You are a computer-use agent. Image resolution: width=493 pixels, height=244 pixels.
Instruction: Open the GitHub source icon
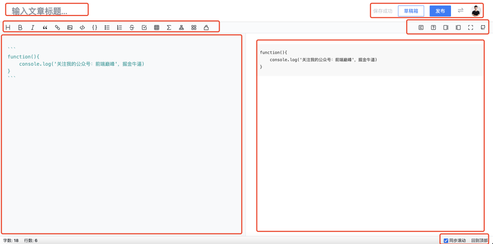[483, 28]
